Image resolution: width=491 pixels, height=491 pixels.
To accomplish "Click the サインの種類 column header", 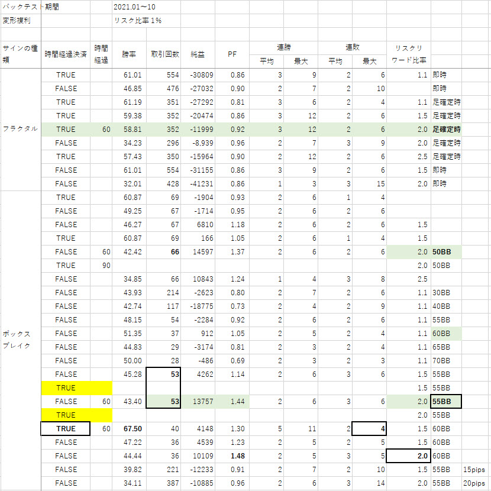I will pos(21,54).
